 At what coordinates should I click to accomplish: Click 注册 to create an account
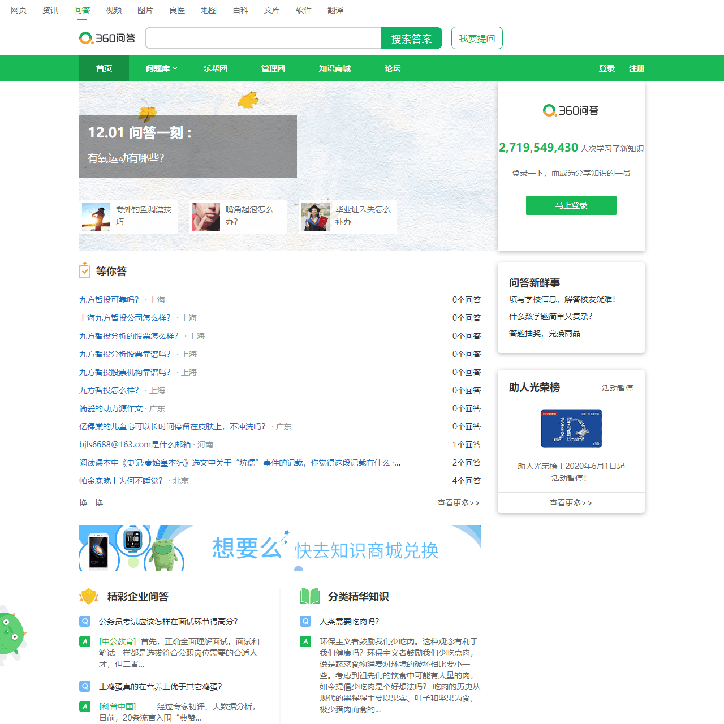click(x=636, y=68)
